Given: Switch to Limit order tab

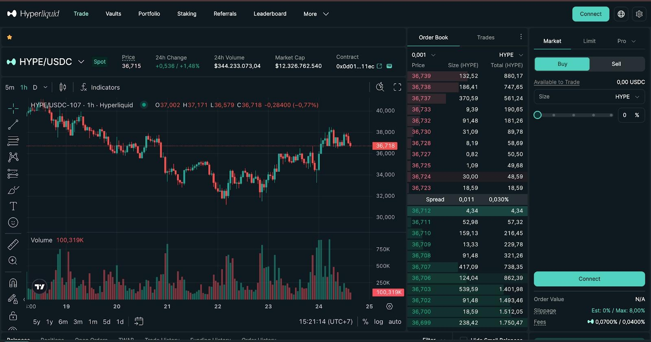Looking at the screenshot, I should tap(589, 41).
